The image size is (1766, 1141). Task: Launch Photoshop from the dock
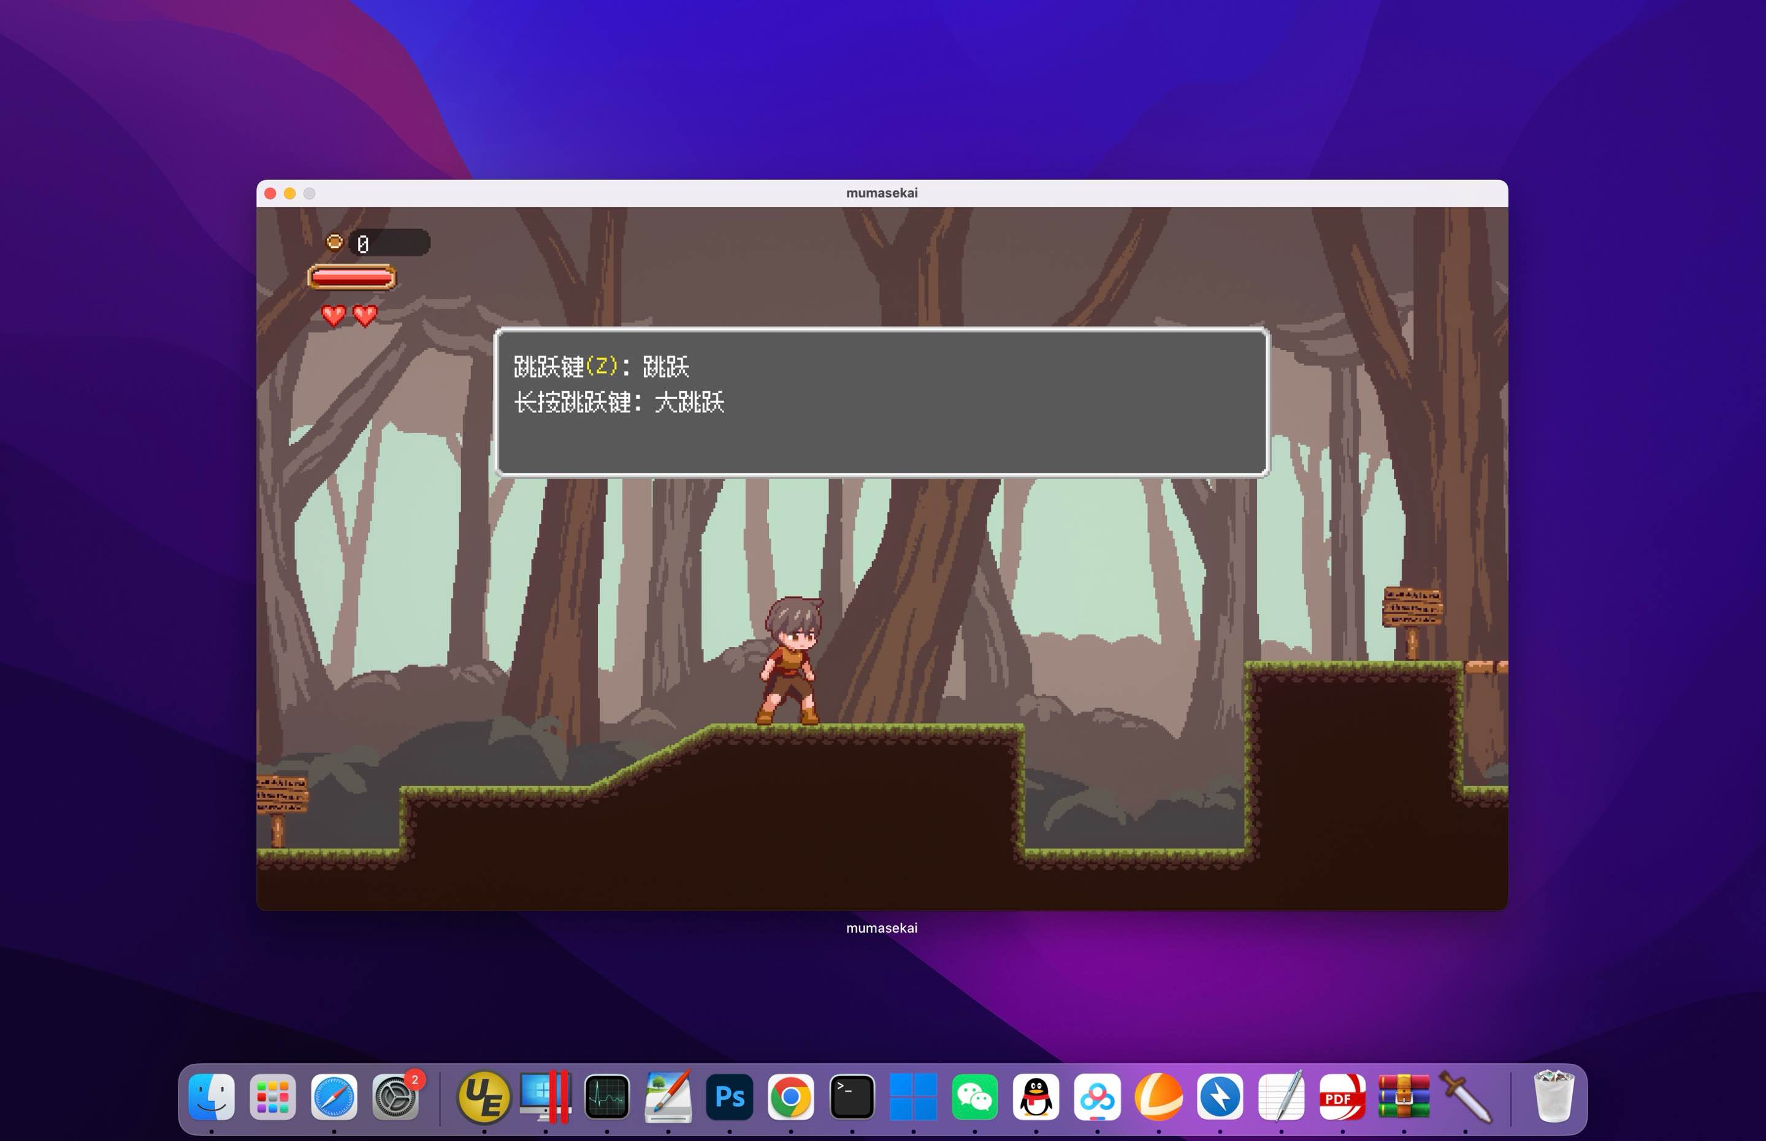coord(730,1096)
